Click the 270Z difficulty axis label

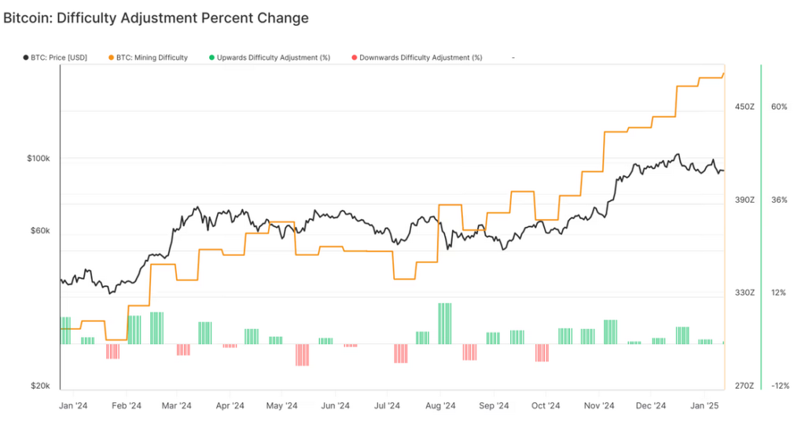(x=744, y=386)
